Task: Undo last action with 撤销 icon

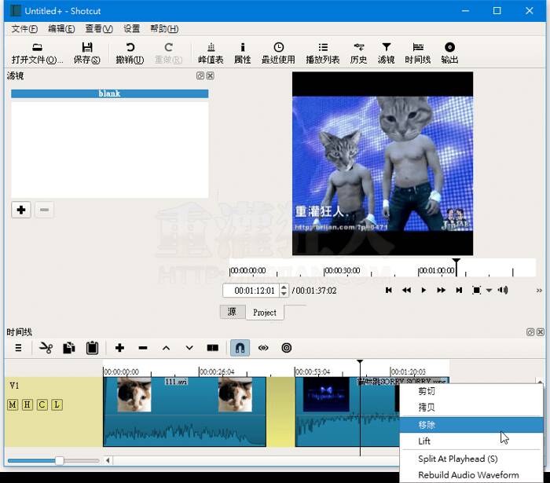Action: [x=130, y=53]
